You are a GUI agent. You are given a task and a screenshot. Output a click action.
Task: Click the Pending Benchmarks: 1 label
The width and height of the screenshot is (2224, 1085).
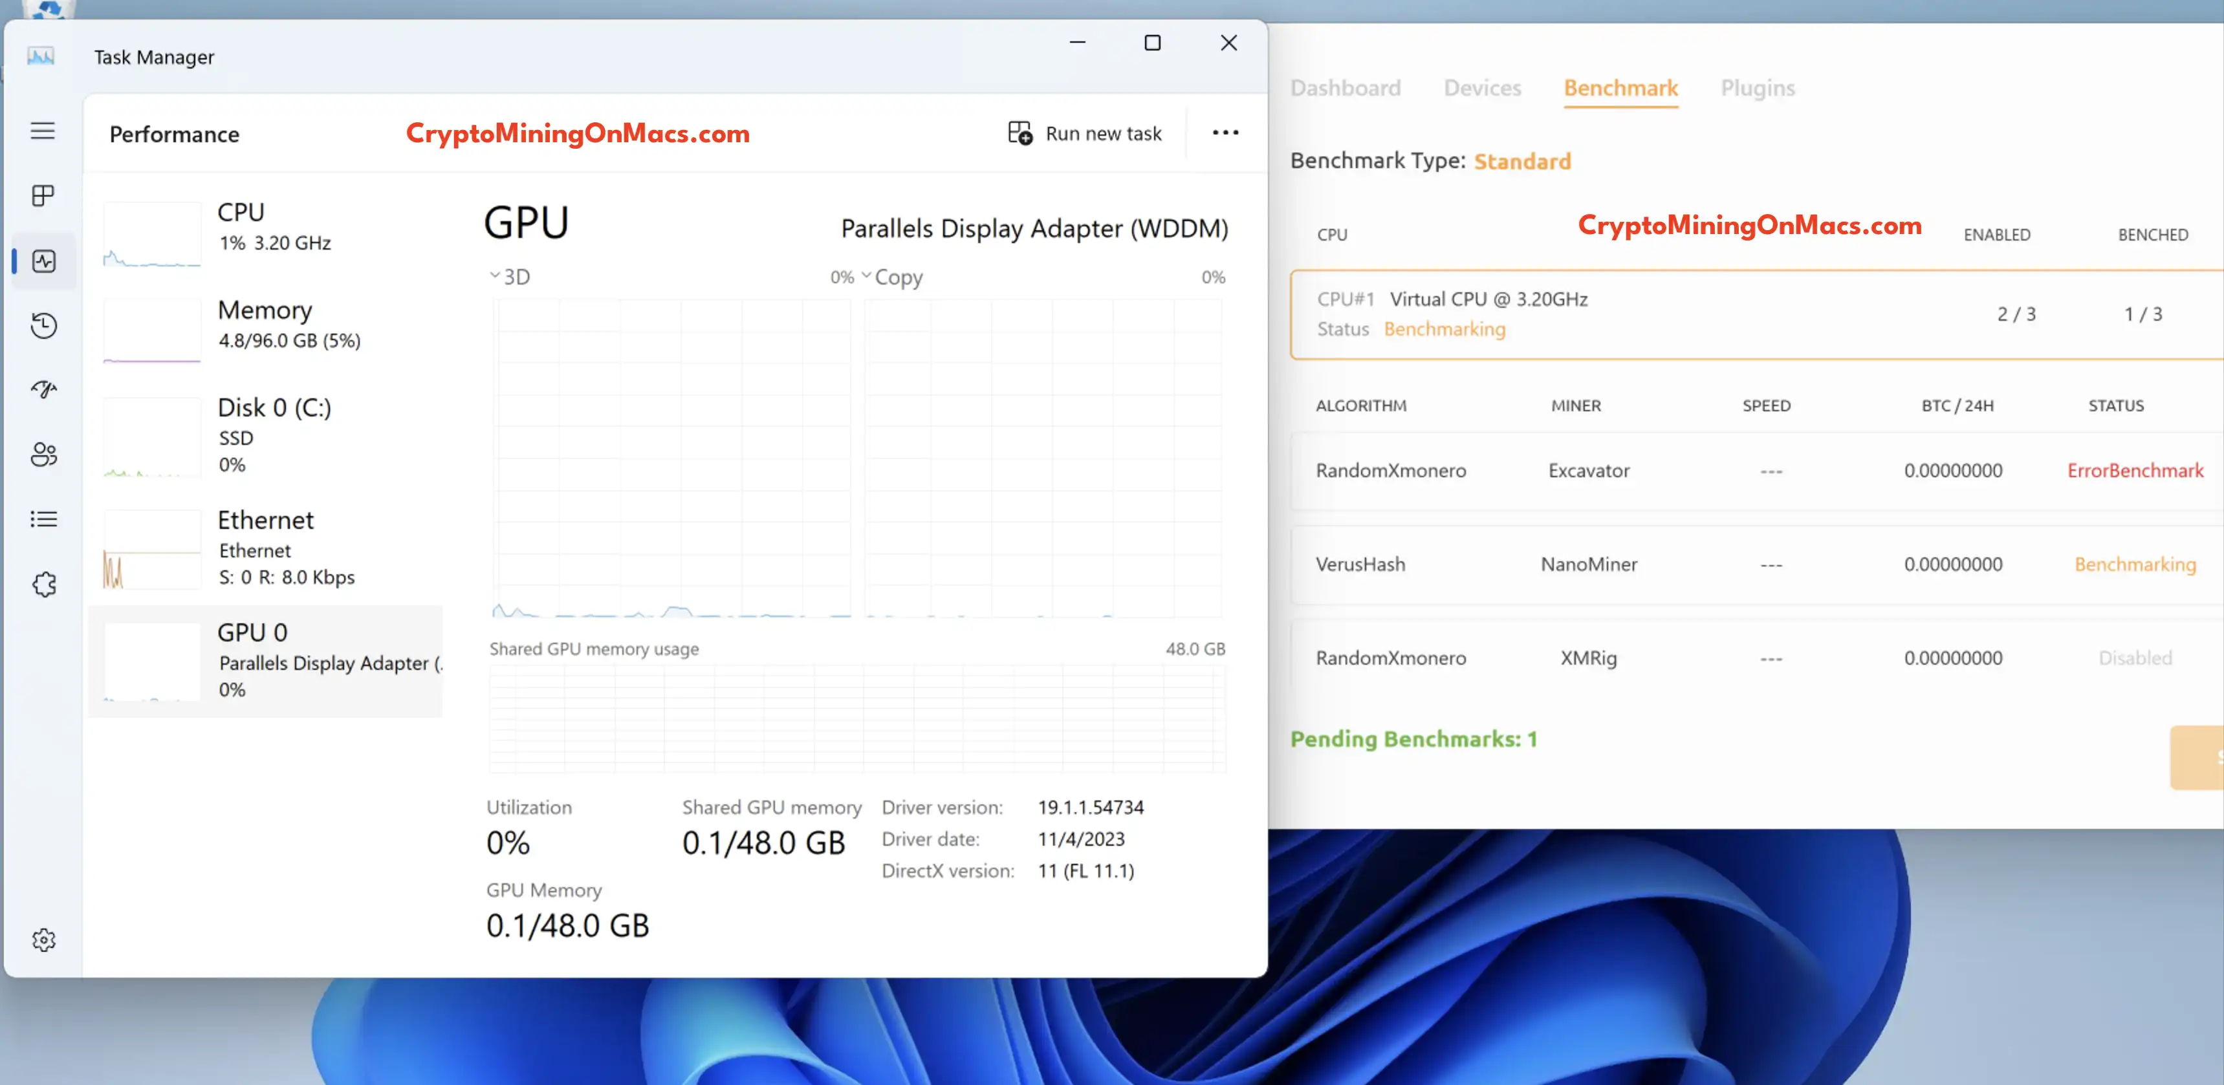click(x=1413, y=739)
